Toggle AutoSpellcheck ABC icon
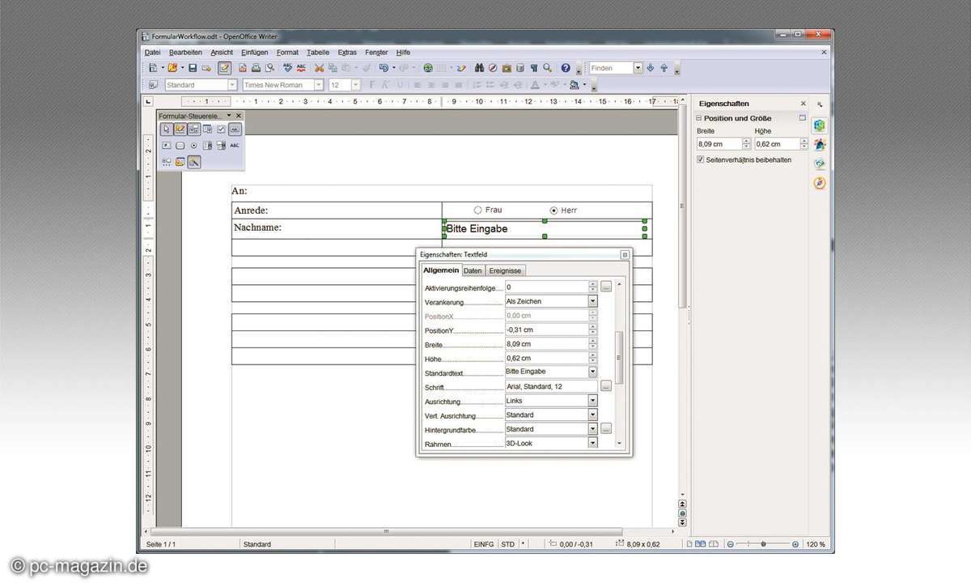This screenshot has height=583, width=971. coord(301,68)
